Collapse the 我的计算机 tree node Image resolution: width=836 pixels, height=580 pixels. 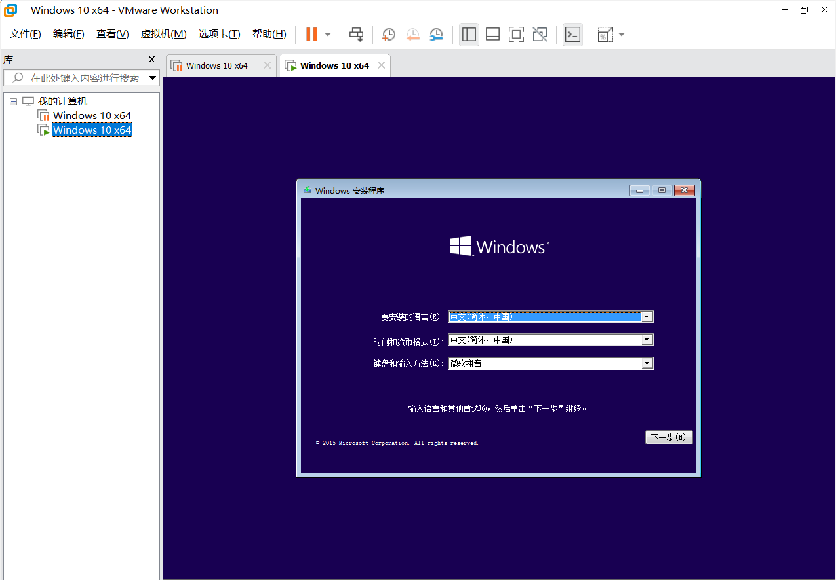[x=13, y=102]
